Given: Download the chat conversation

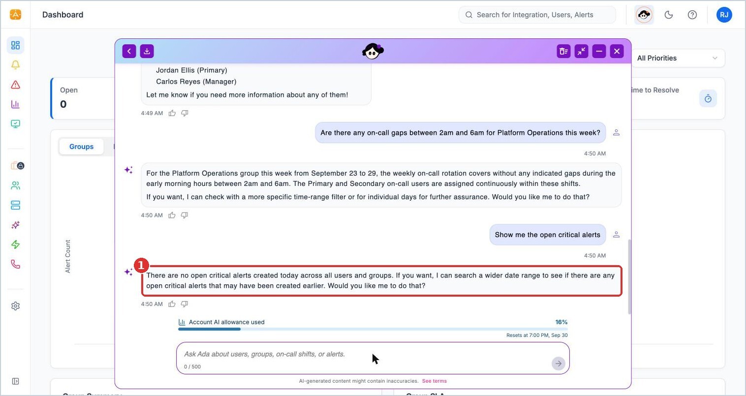Looking at the screenshot, I should pyautogui.click(x=147, y=51).
